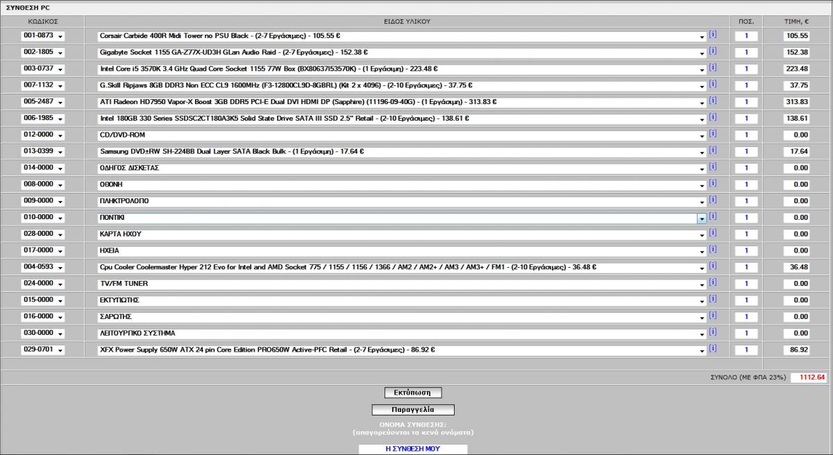Open info icon for ΟΘΟΝΗ row

click(x=712, y=184)
